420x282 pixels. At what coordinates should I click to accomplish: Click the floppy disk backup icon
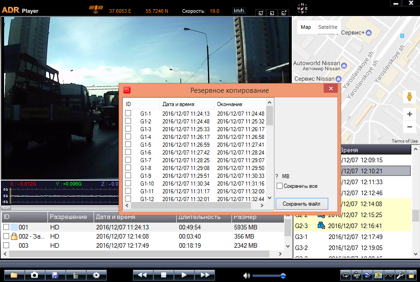(55, 275)
